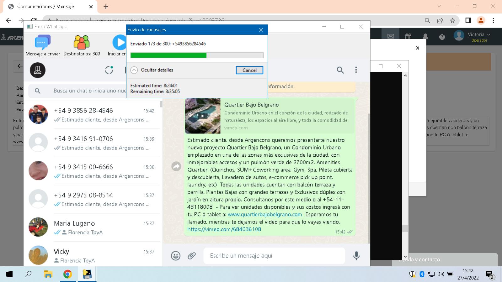Share this page from the address bar

tap(440, 20)
